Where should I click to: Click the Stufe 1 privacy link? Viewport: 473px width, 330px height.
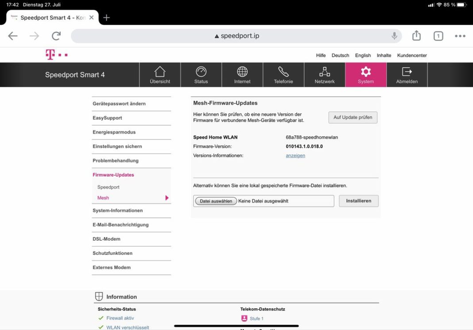point(256,318)
